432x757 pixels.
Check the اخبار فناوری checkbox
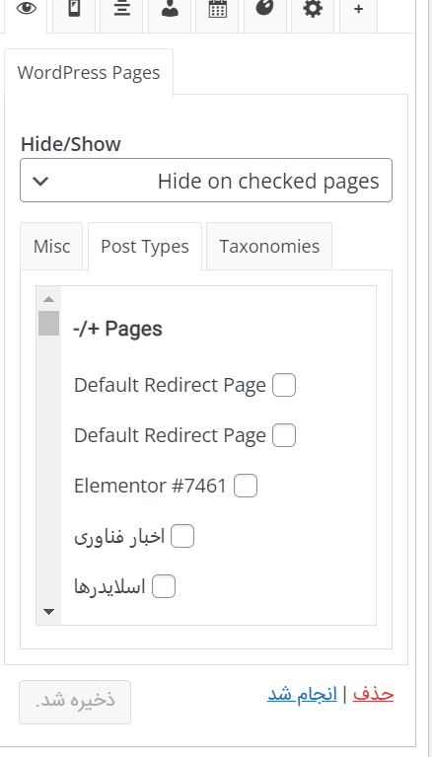tap(182, 536)
